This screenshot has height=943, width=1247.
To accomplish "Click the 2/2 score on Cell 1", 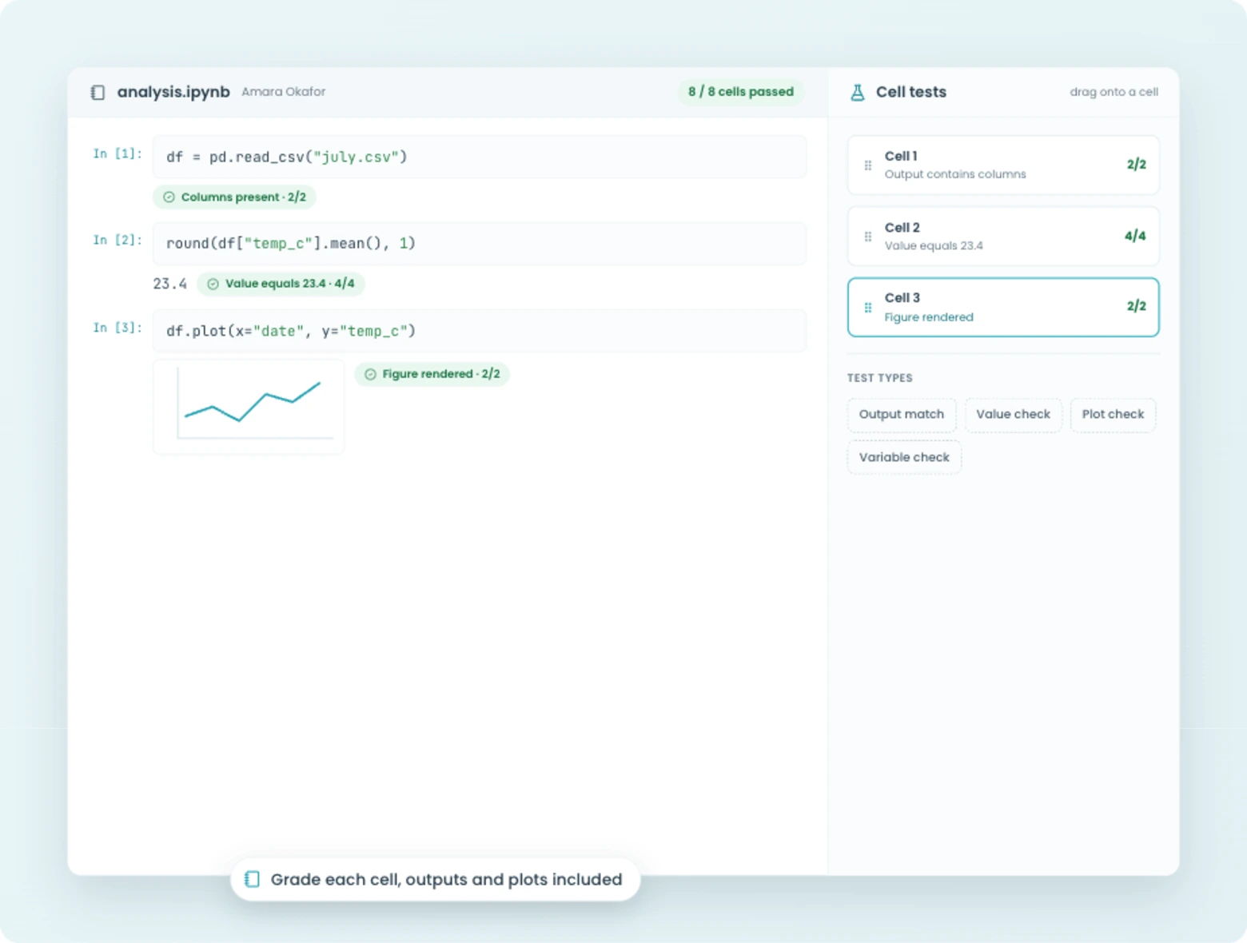I will point(1136,165).
